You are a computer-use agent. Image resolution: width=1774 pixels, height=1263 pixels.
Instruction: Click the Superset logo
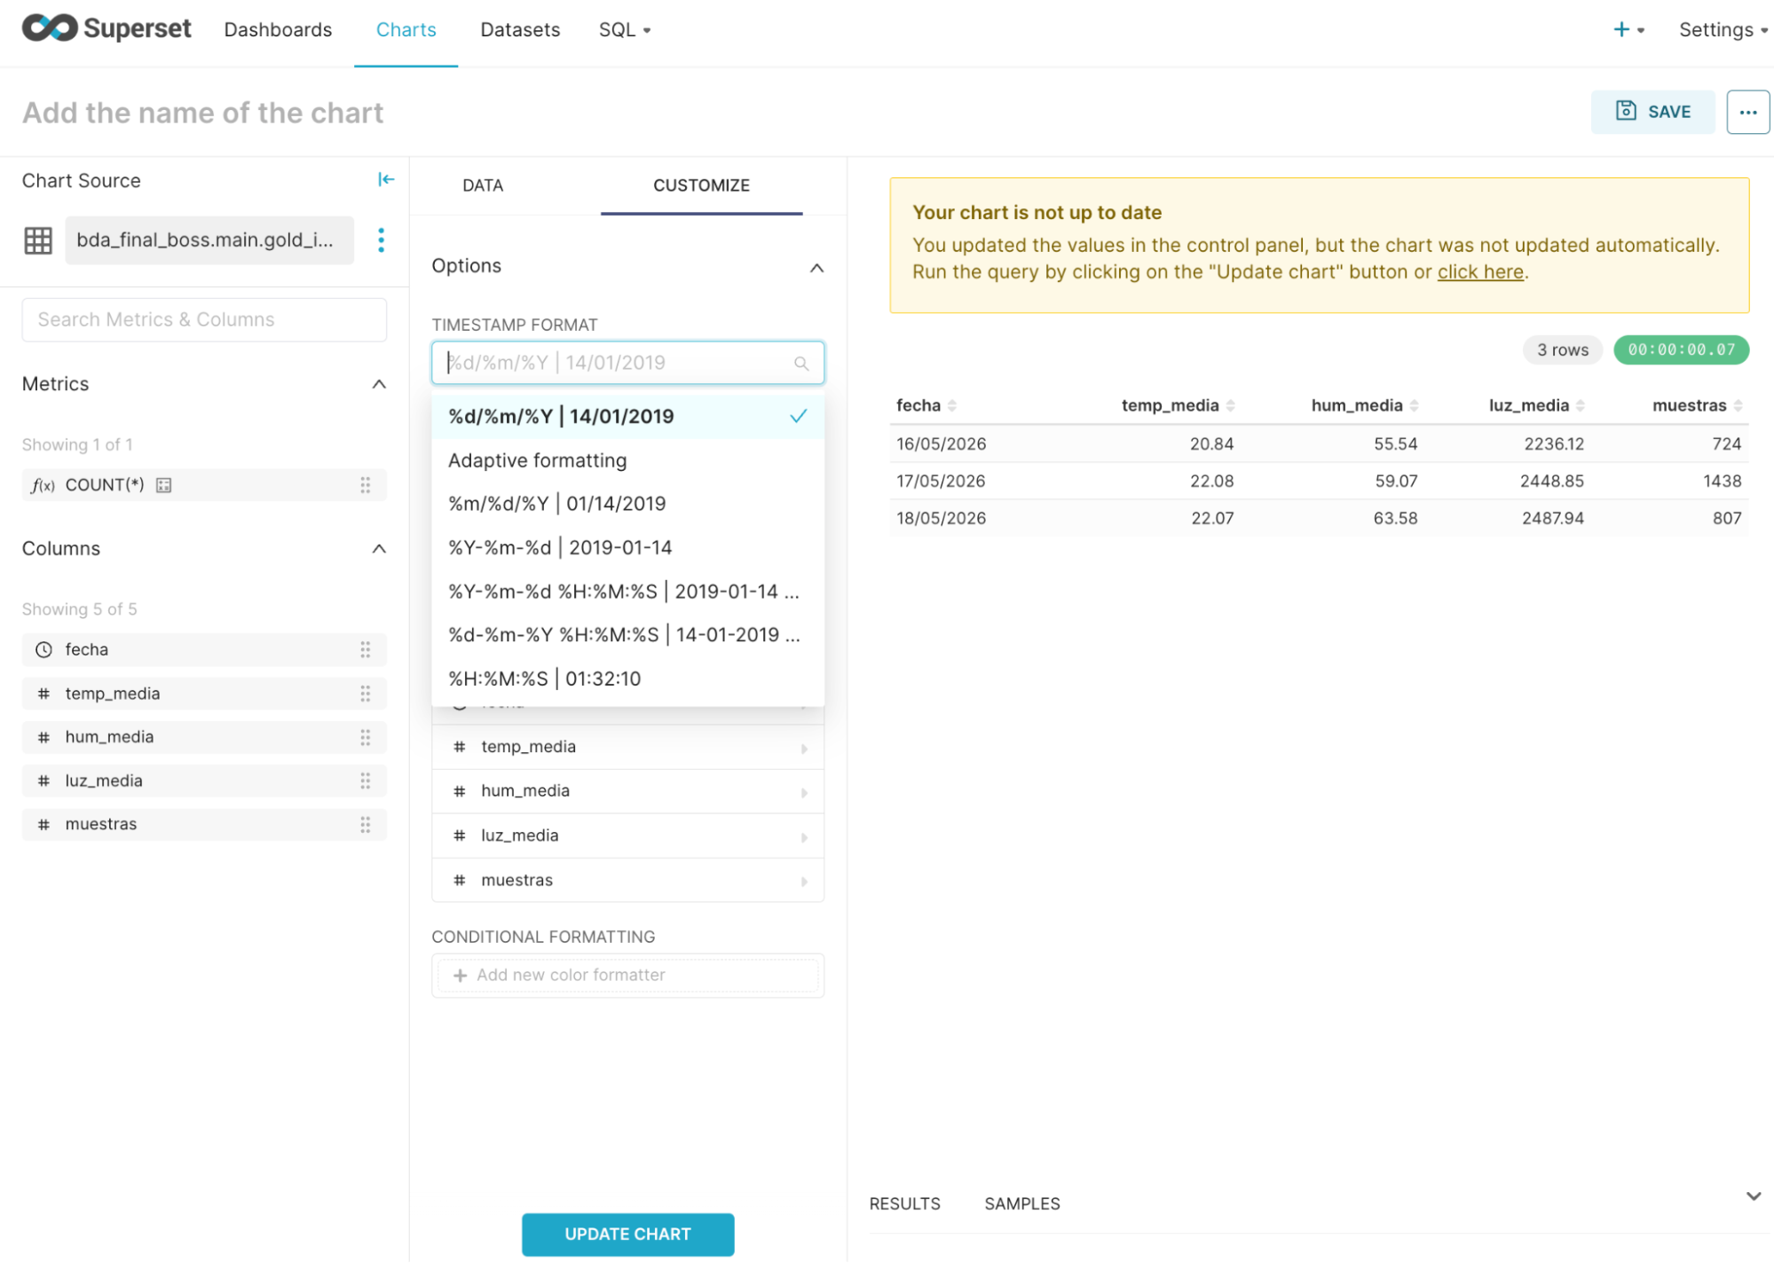(106, 28)
